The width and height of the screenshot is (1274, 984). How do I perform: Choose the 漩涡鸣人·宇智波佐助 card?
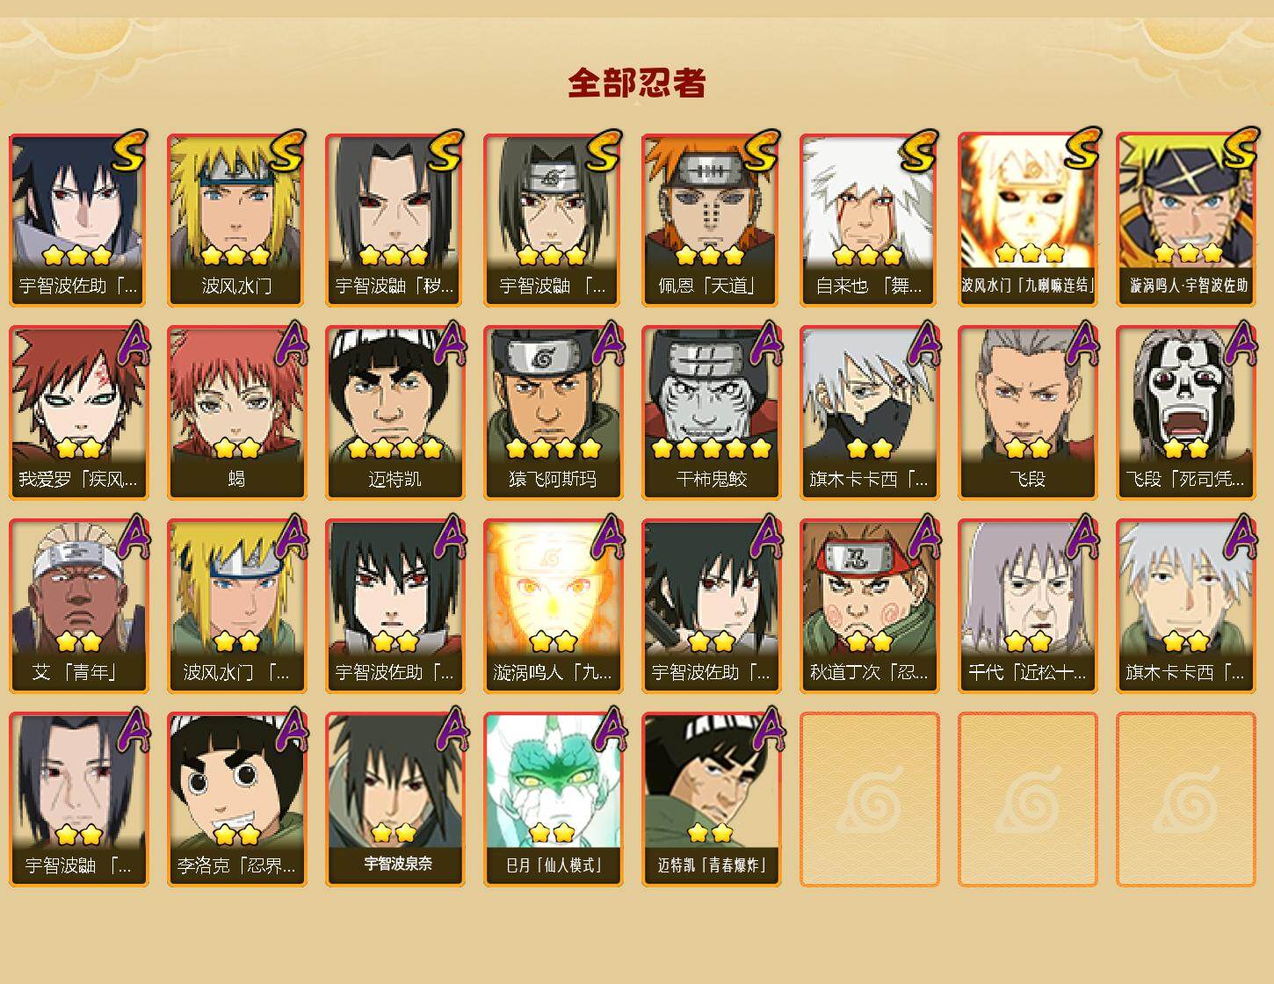pyautogui.click(x=1185, y=220)
